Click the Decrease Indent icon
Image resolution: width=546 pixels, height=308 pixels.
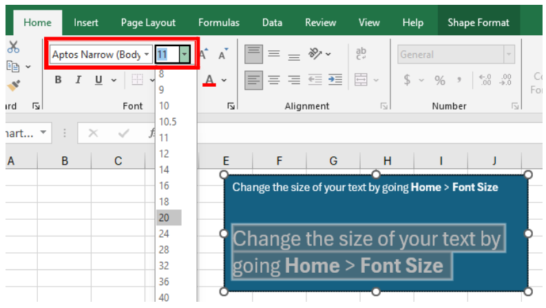point(315,80)
